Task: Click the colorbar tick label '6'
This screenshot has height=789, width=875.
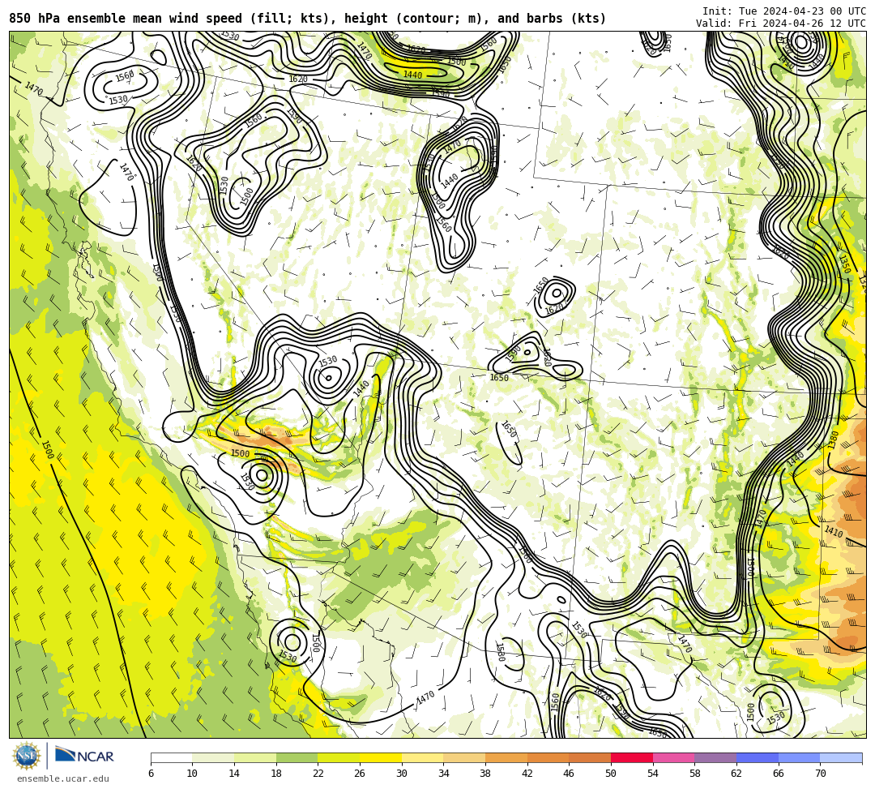Action: coord(151,774)
